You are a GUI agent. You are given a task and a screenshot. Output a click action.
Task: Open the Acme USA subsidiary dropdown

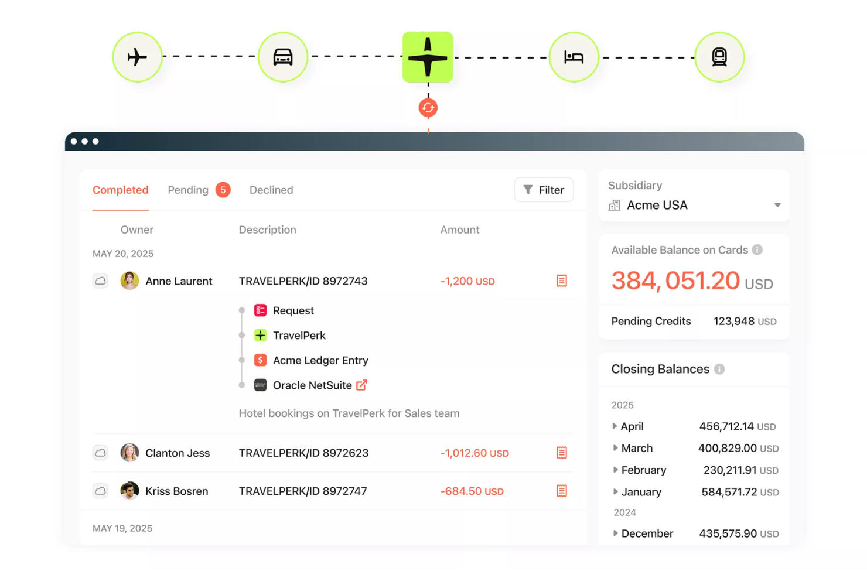click(777, 205)
